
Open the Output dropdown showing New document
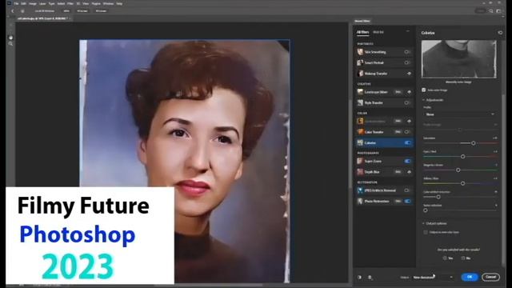point(433,278)
